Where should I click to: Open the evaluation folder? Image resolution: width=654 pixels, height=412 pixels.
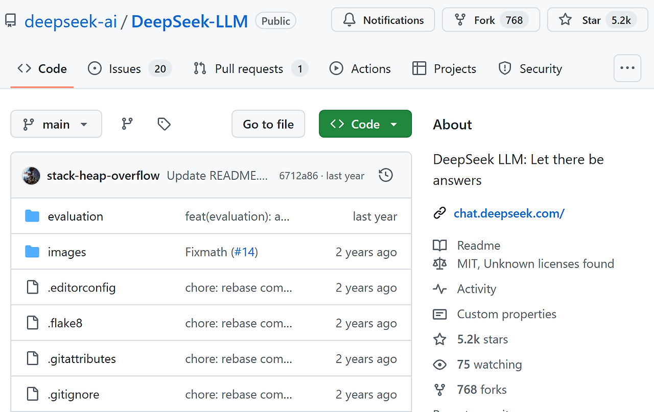[76, 216]
